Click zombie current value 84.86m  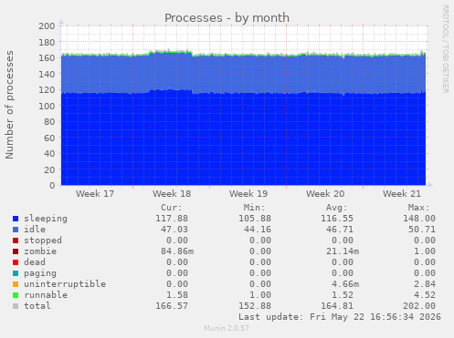coord(177,251)
